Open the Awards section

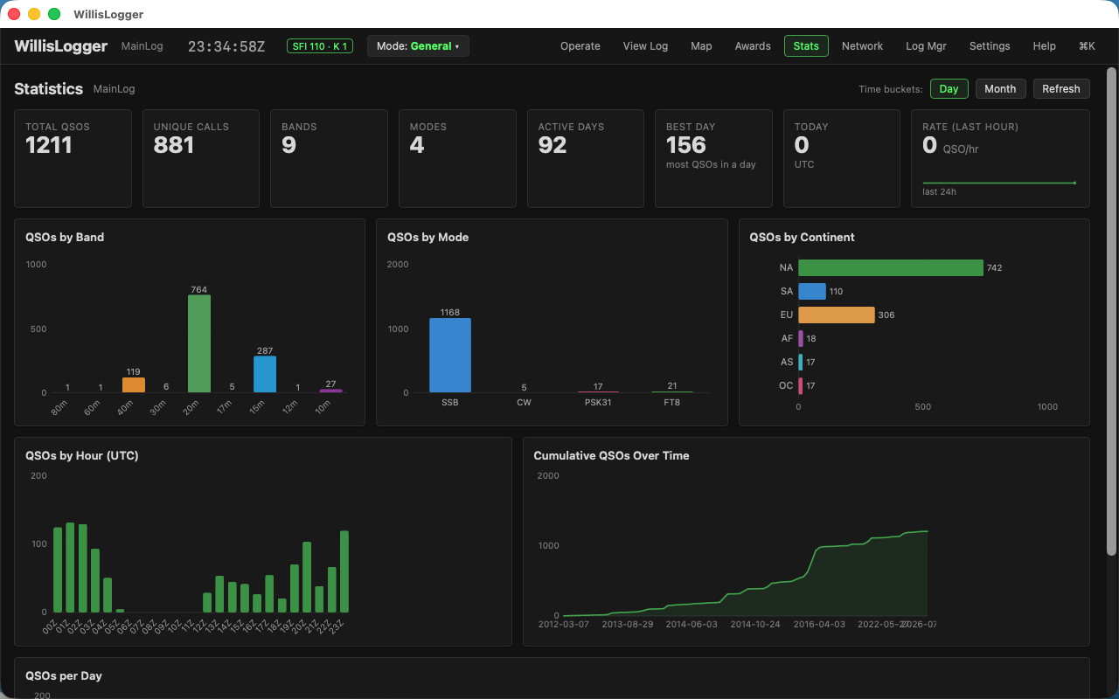tap(753, 46)
